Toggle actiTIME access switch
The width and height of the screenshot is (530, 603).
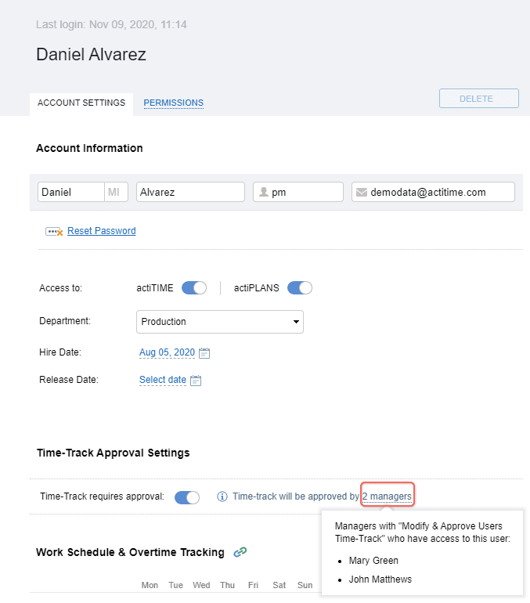click(x=194, y=287)
